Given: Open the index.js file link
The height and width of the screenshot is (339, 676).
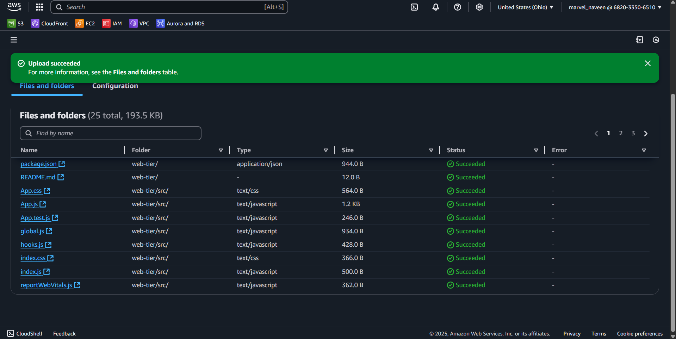Looking at the screenshot, I should [31, 272].
